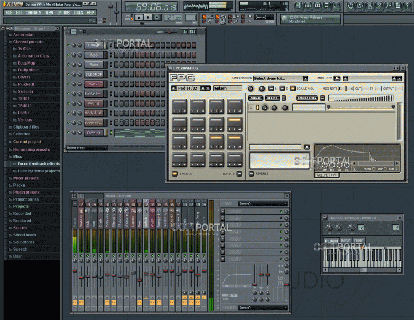Viewport: 414px width, 320px height.
Task: Enable the Reverse option in FPC
Action: point(252,173)
